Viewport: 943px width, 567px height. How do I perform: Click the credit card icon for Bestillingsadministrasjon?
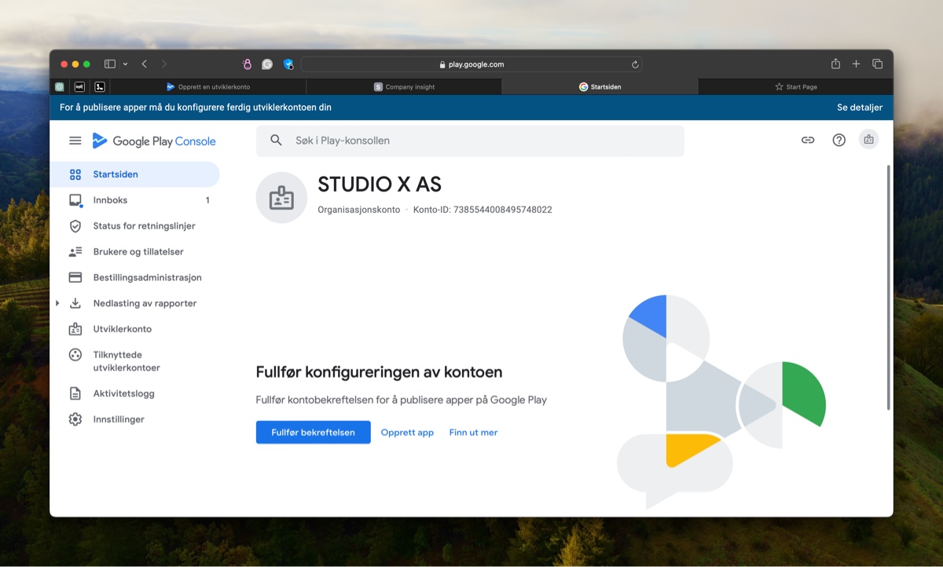[75, 277]
